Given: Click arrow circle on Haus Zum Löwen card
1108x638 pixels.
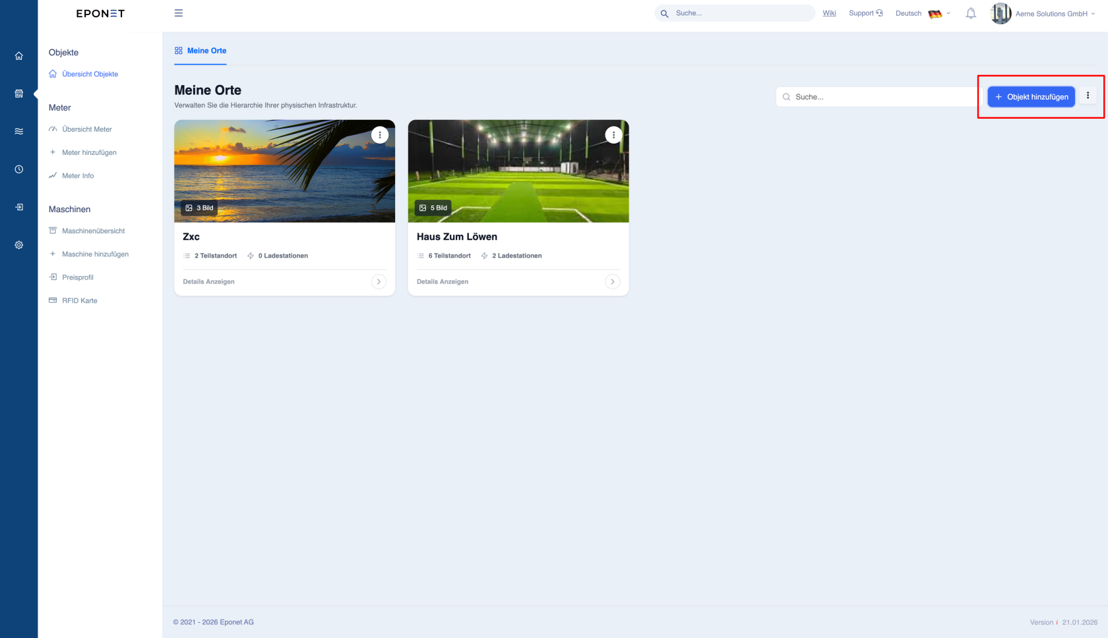Looking at the screenshot, I should click(x=613, y=281).
